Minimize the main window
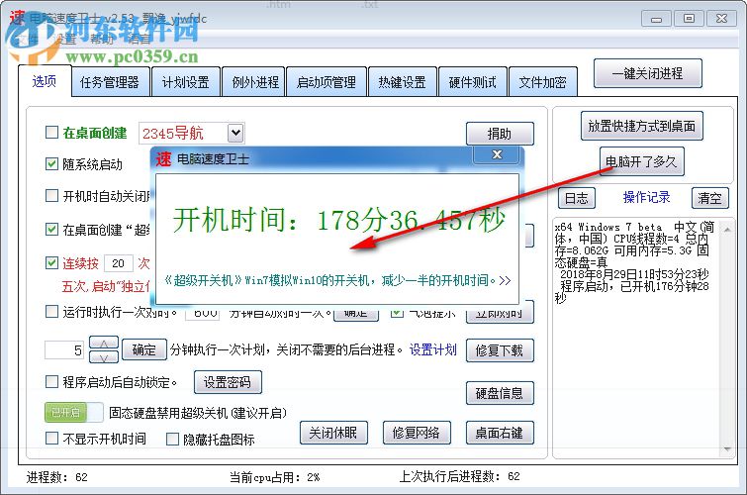This screenshot has height=495, width=747. click(656, 19)
